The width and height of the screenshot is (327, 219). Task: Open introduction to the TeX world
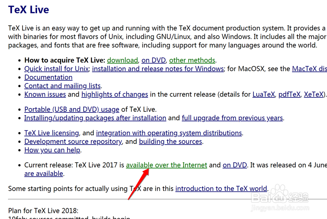tap(221, 188)
